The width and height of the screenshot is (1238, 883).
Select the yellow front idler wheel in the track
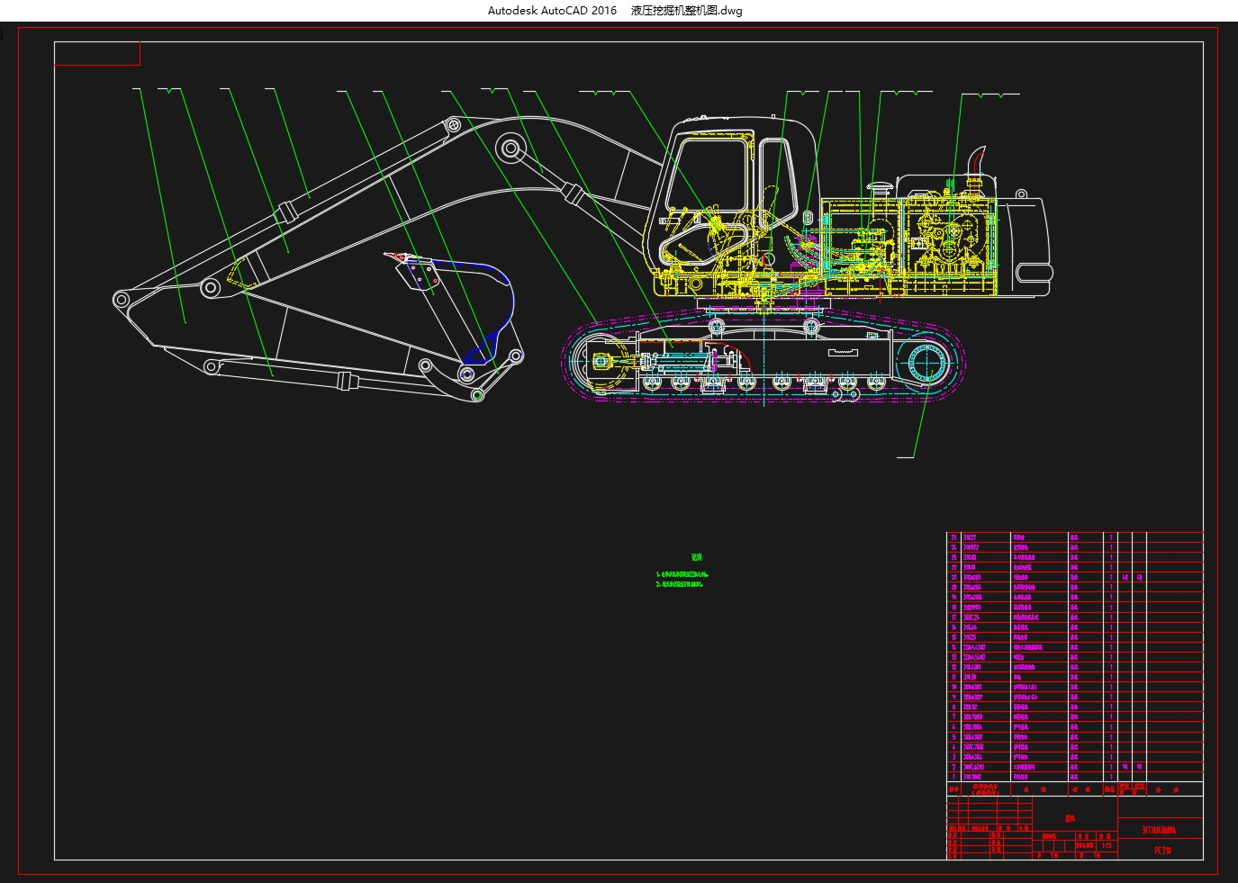pyautogui.click(x=601, y=362)
